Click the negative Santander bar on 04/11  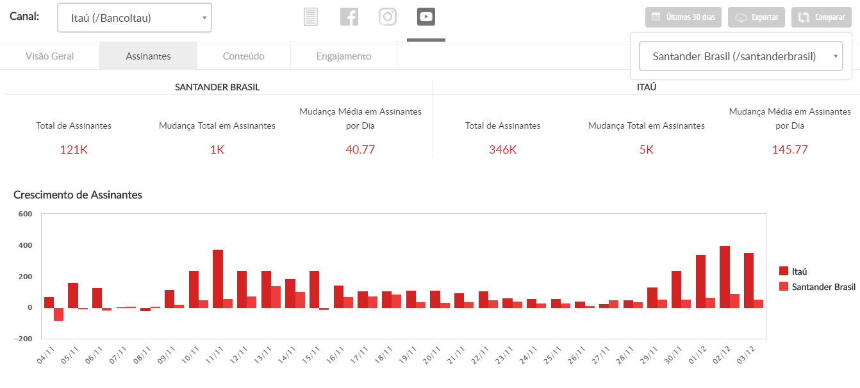click(x=58, y=314)
